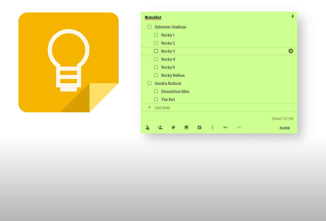326x221 pixels.
Task: Select the Rocky 2 item text
Action: (168, 43)
